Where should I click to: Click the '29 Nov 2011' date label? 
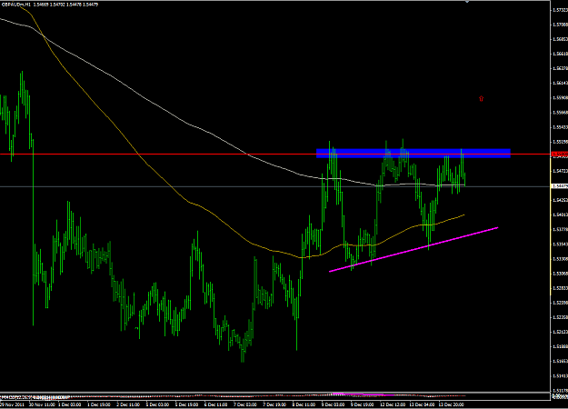pyautogui.click(x=13, y=404)
